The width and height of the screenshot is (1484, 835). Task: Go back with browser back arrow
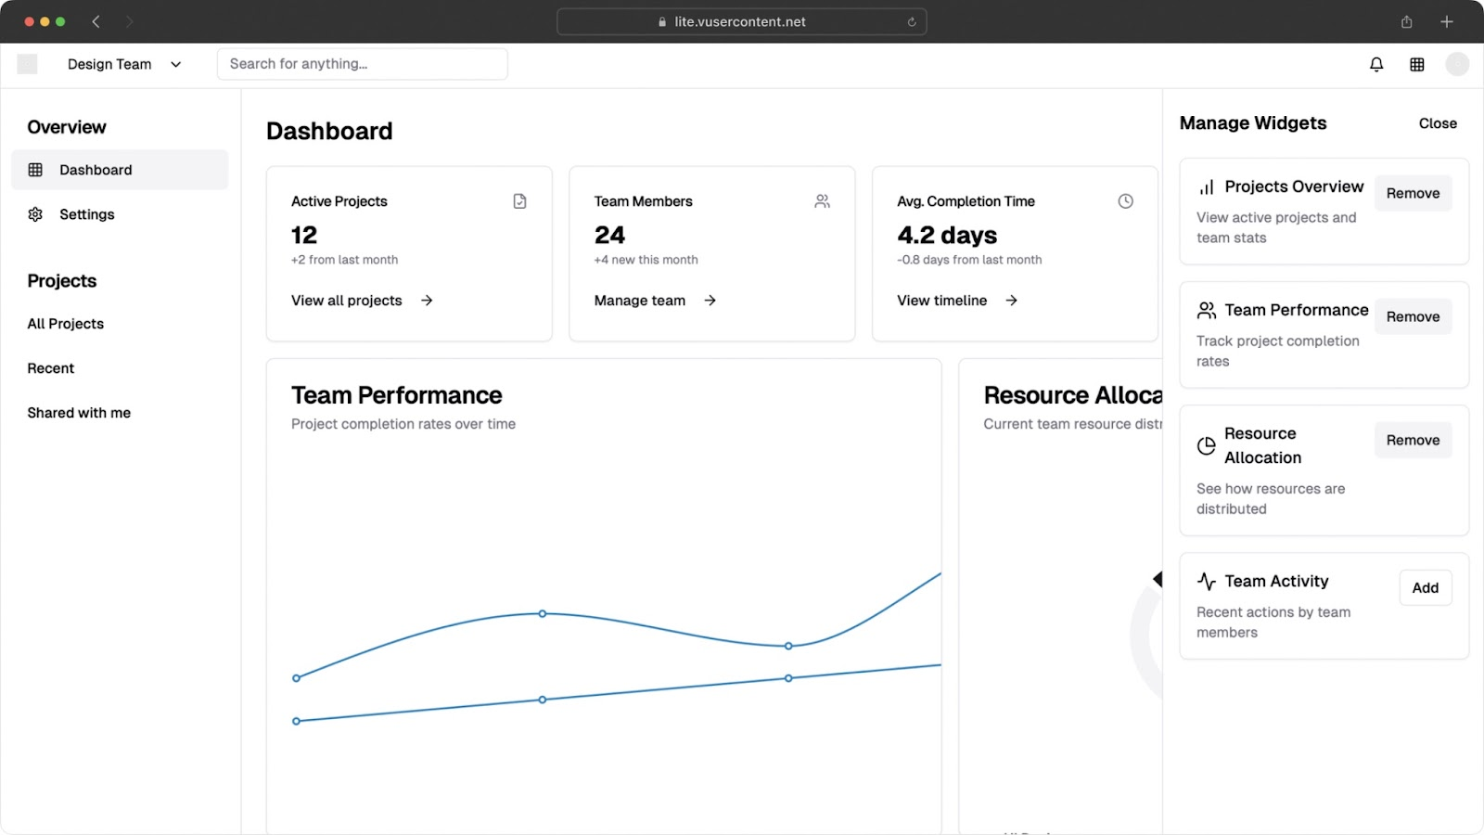pyautogui.click(x=96, y=22)
